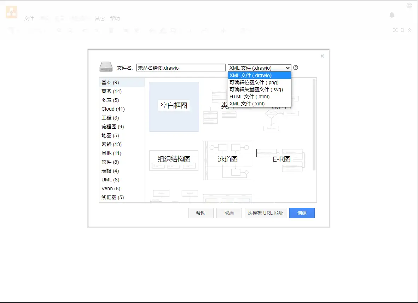
Task: Click the notification bell icon
Action: coord(391,15)
